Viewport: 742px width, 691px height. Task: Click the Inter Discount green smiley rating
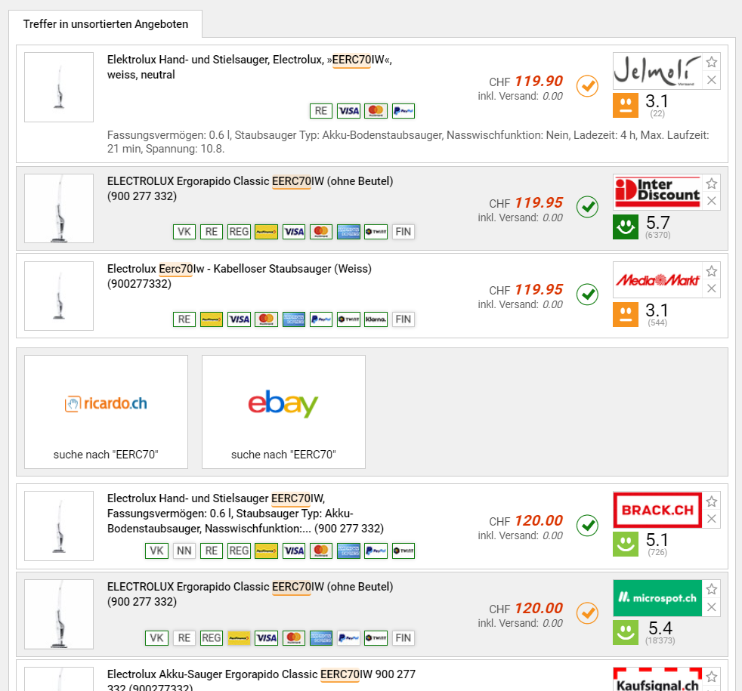(626, 227)
